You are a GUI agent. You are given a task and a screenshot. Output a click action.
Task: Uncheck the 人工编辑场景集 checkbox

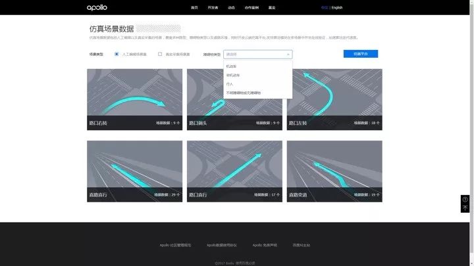[x=117, y=54]
